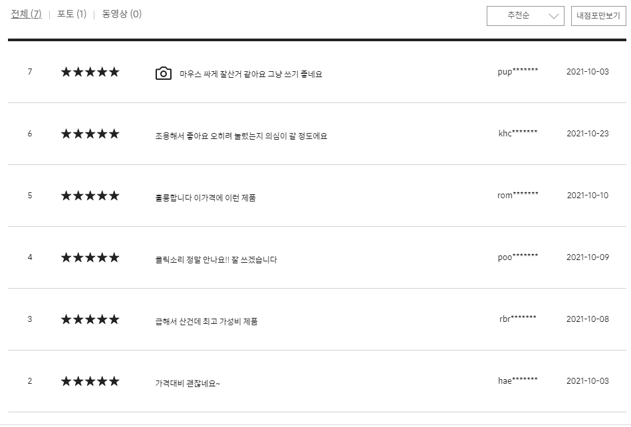
Task: Click reviewer ID rom*******
Action: (517, 195)
